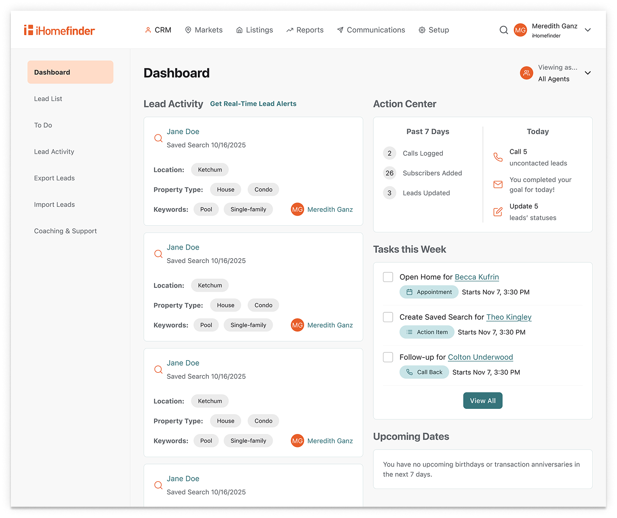The height and width of the screenshot is (518, 617).
Task: Click the edit icon beside Update 5
Action: (x=497, y=212)
